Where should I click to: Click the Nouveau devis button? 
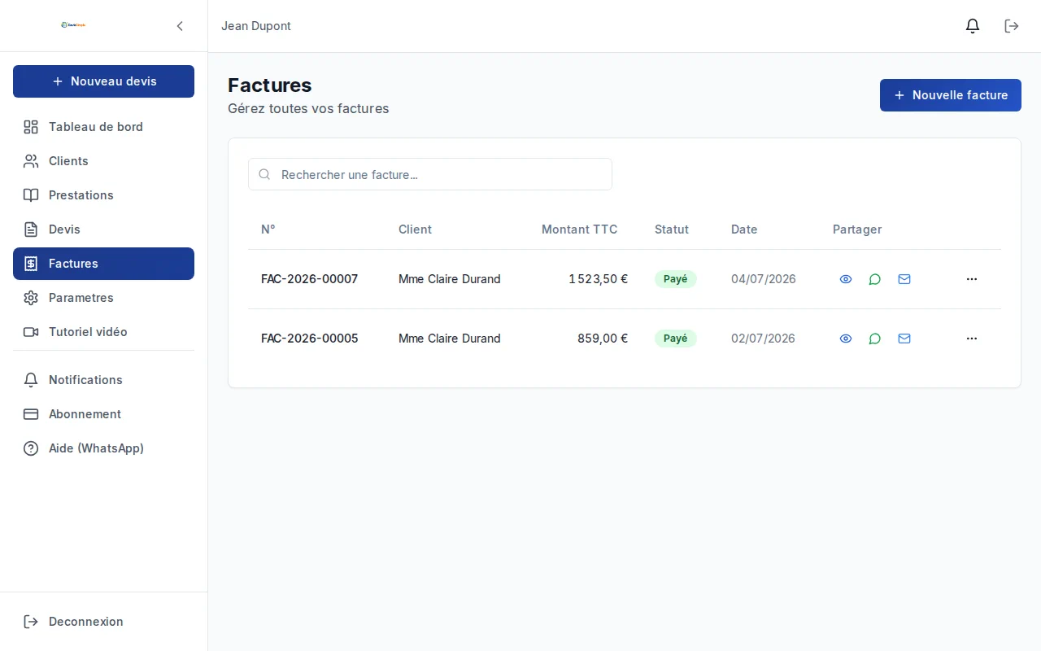103,81
